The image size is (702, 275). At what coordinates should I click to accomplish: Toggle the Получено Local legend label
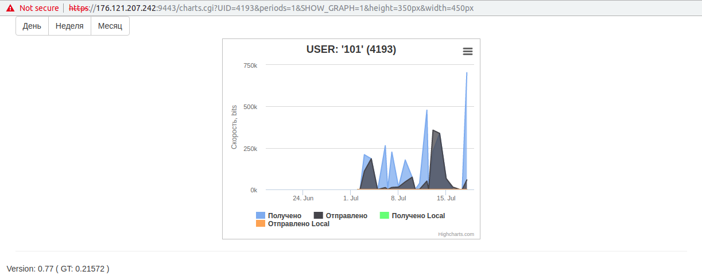click(x=418, y=216)
